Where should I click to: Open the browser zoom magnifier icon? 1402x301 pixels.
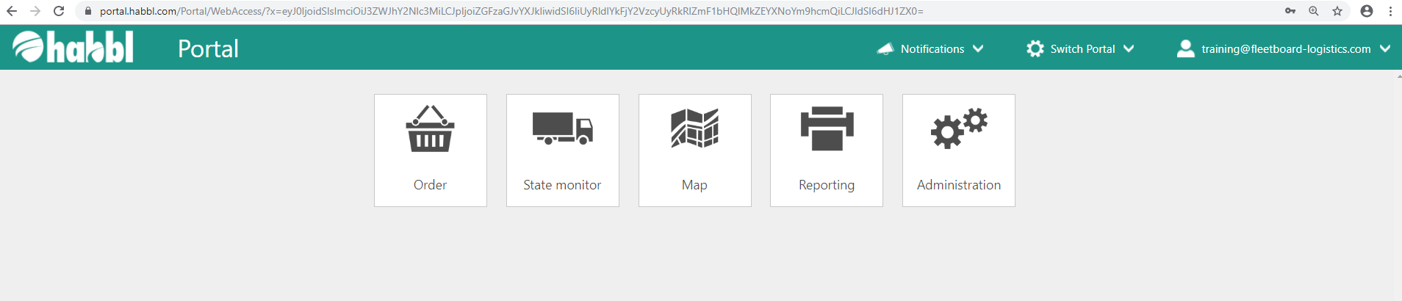tap(1314, 11)
